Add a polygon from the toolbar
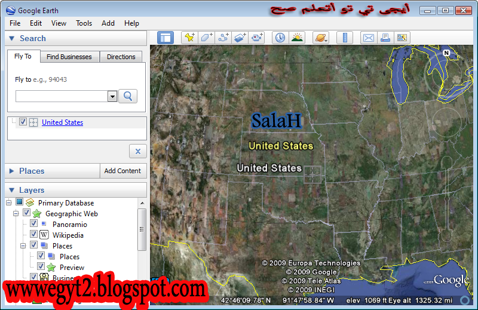478x310 pixels. [206, 38]
